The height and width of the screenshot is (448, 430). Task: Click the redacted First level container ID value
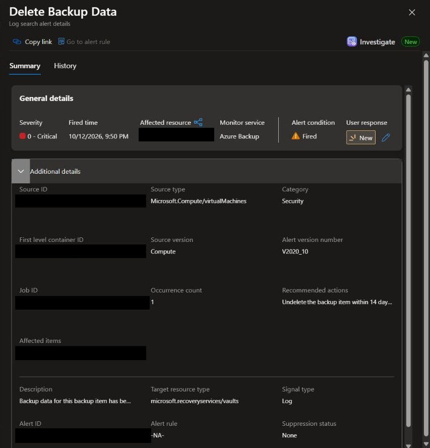coord(81,251)
